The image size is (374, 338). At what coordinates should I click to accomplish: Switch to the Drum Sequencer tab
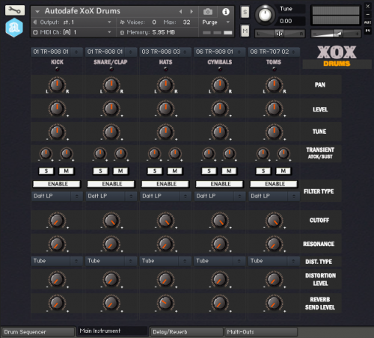click(38, 332)
